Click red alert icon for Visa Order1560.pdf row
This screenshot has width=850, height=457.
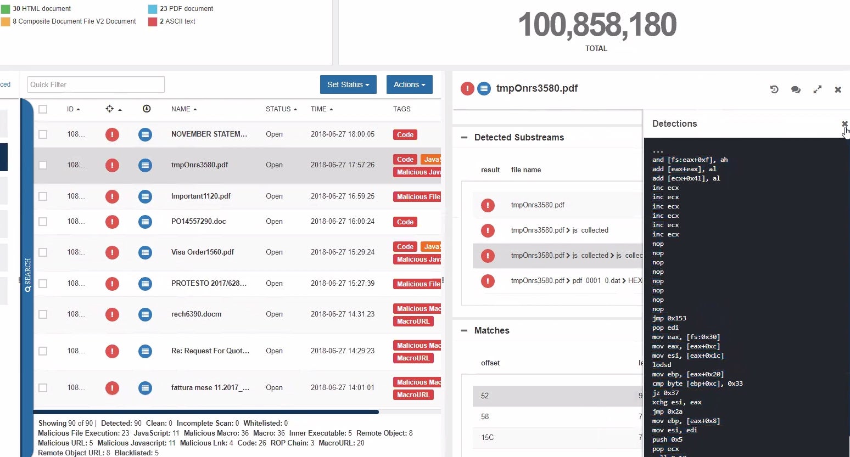[112, 252]
